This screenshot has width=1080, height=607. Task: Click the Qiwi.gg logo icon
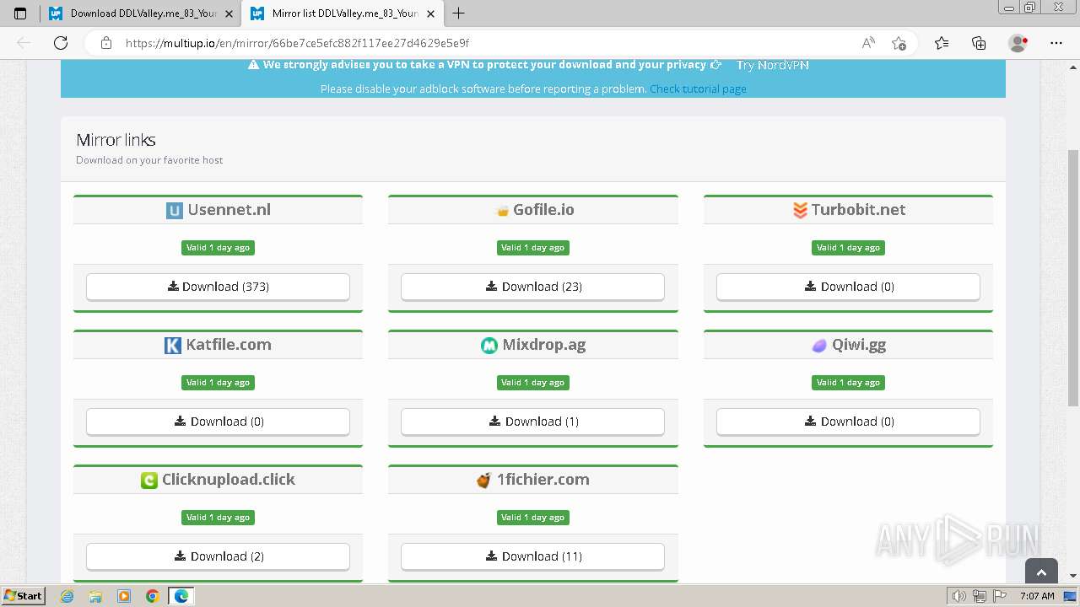coord(819,346)
